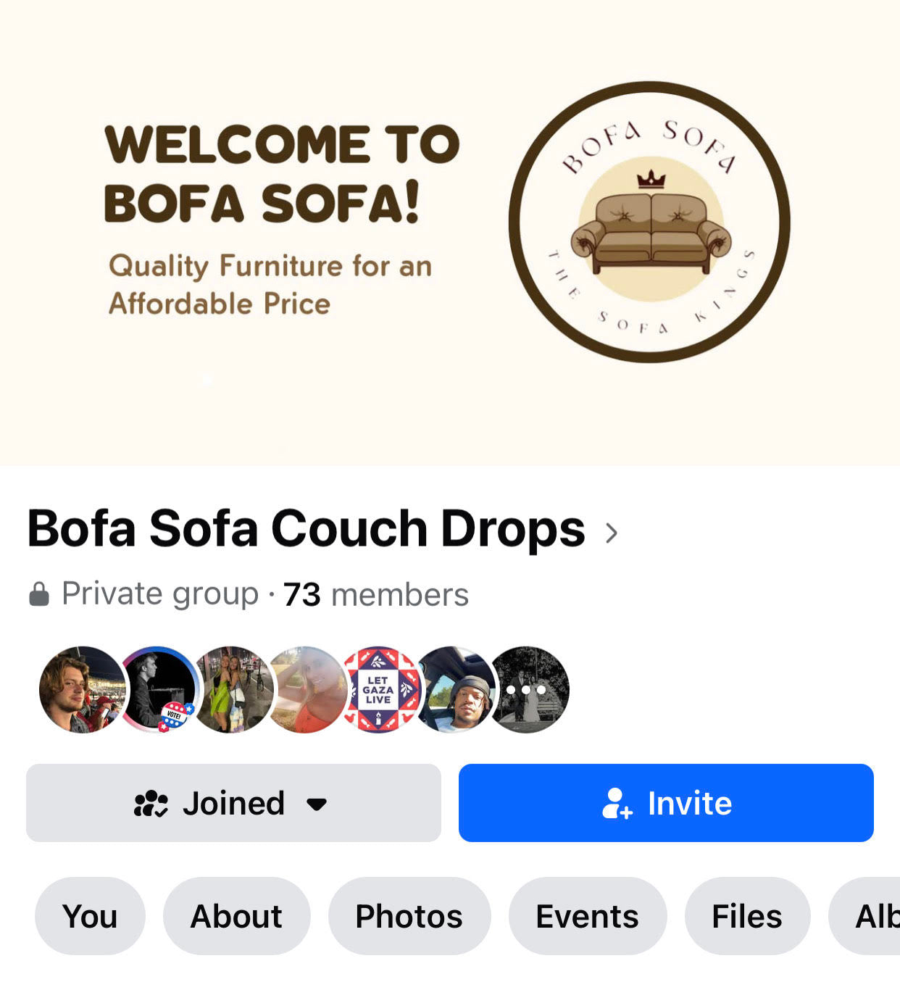Click the Bofa Sofa circular couch logo
The height and width of the screenshot is (982, 900).
(x=649, y=222)
